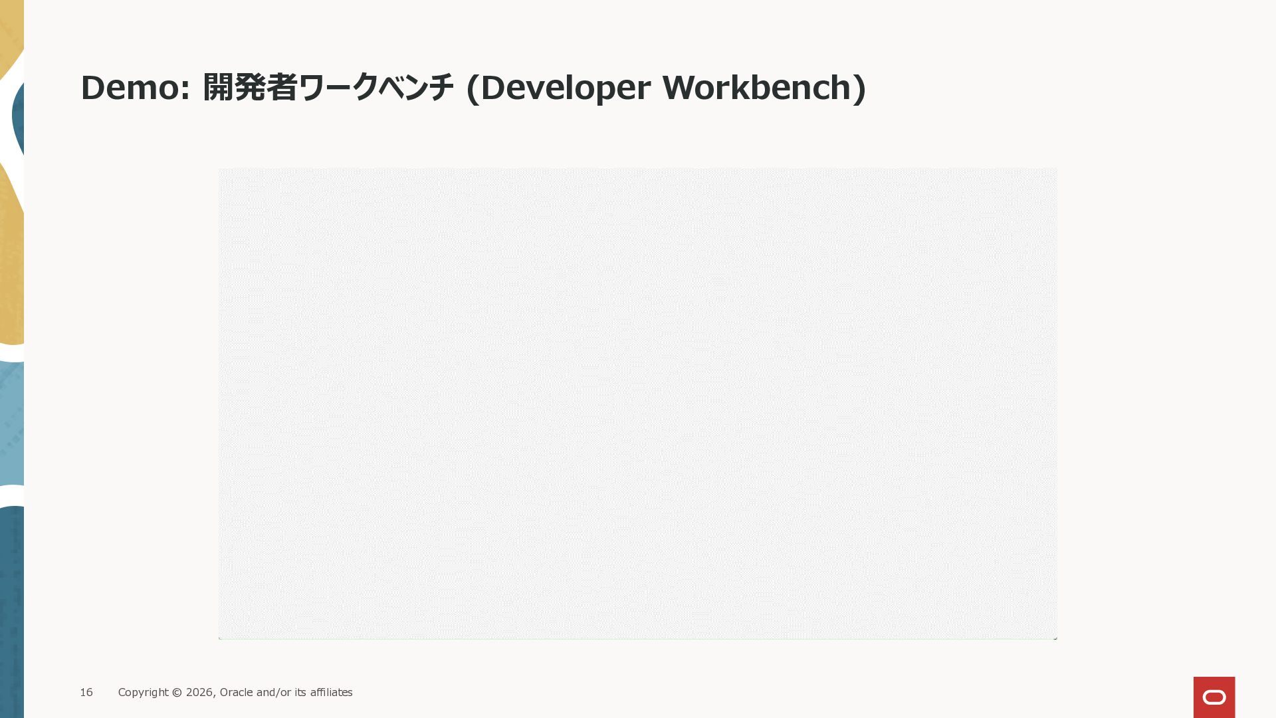The width and height of the screenshot is (1276, 718).
Task: Click the bottom edge of video placeholder
Action: (637, 638)
